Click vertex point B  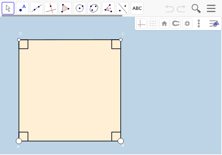121,141
